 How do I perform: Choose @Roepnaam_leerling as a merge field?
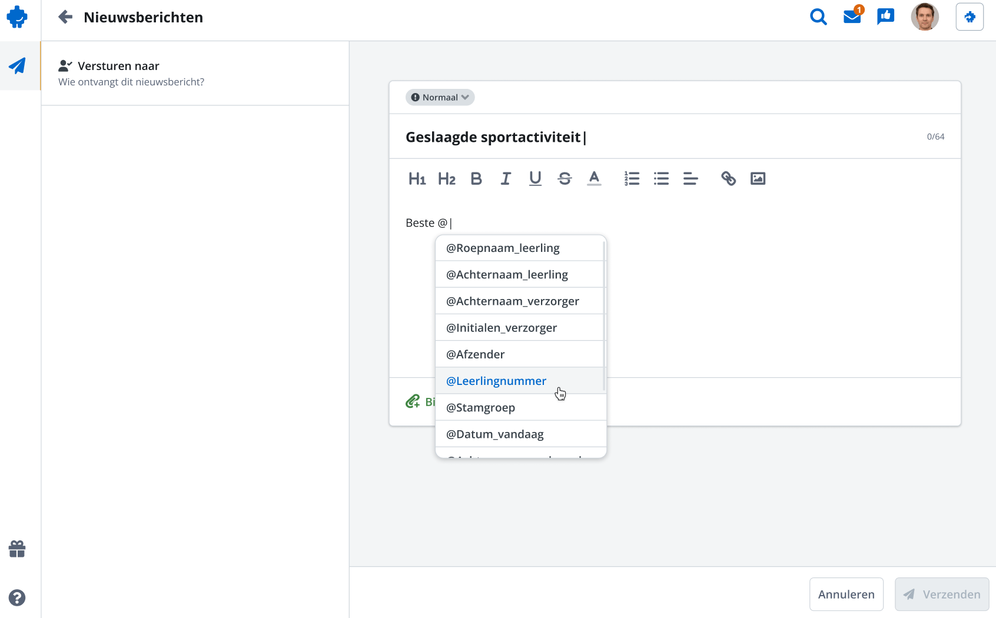502,248
